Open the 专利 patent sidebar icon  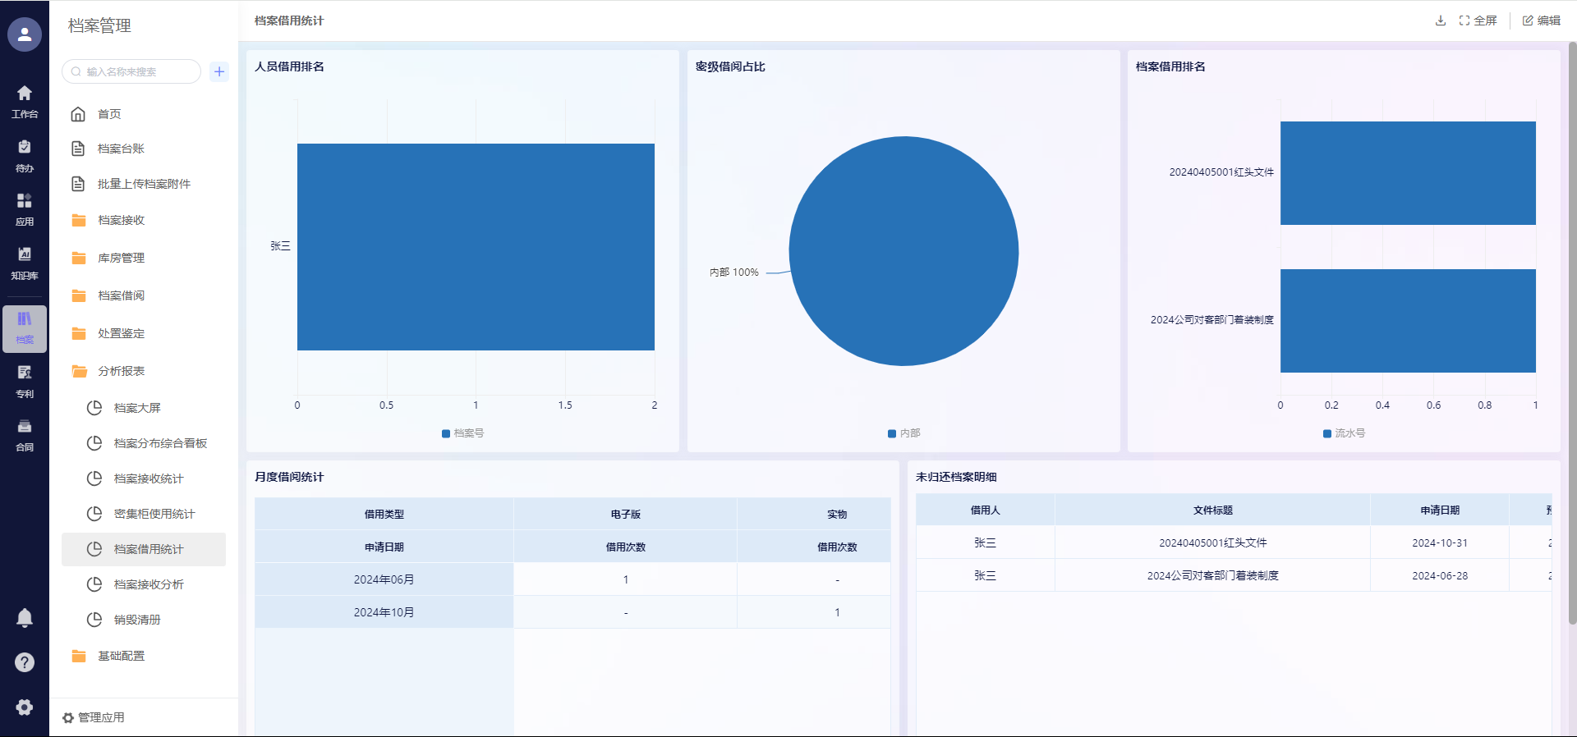click(x=25, y=381)
